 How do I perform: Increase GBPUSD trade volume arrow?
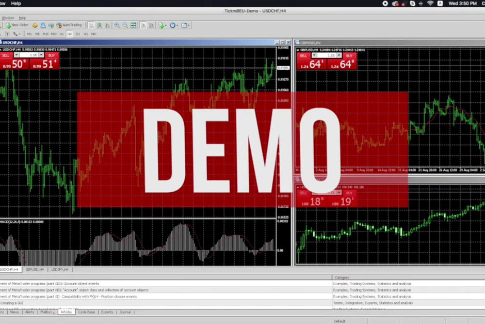click(x=339, y=55)
